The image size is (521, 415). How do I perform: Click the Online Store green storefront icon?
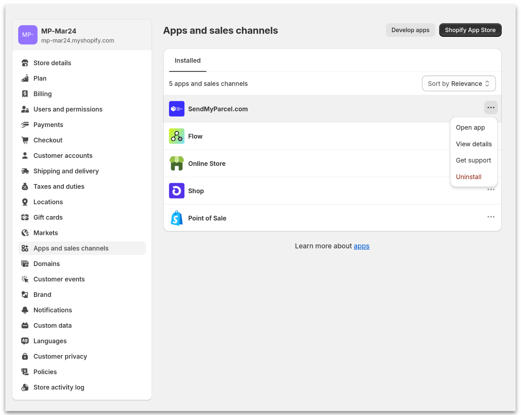click(176, 164)
